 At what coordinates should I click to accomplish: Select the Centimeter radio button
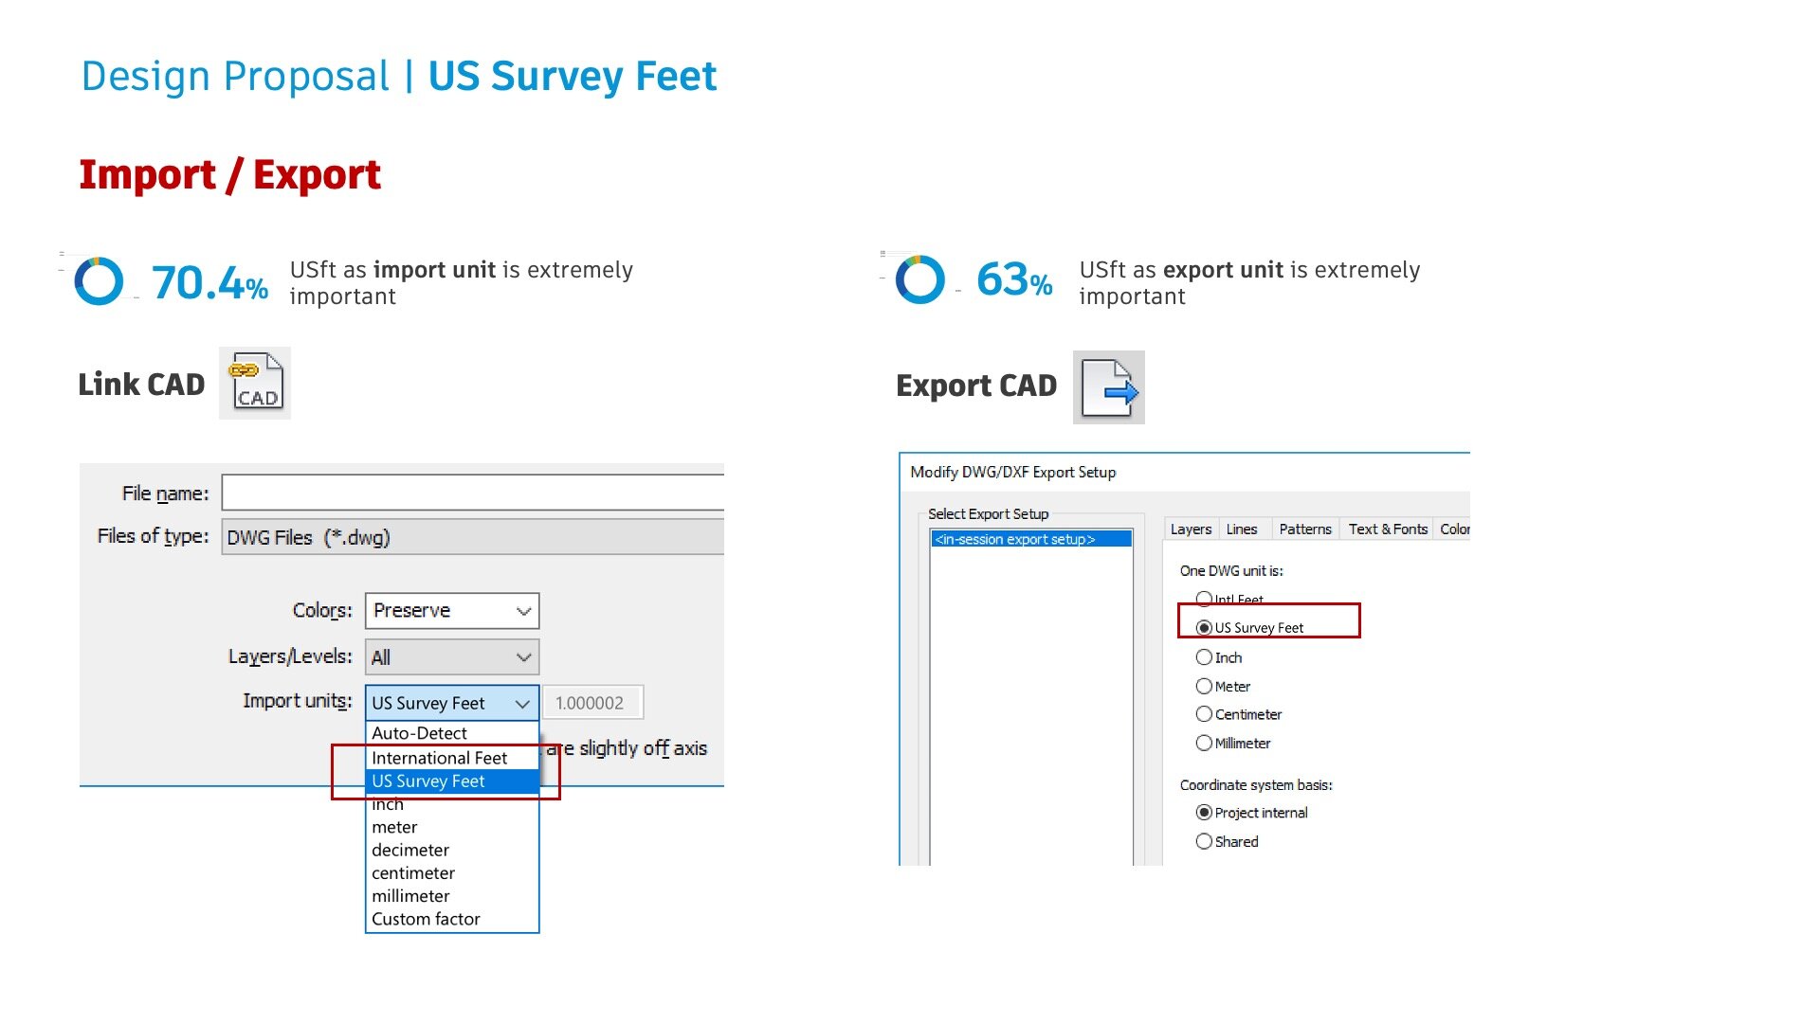[1205, 714]
